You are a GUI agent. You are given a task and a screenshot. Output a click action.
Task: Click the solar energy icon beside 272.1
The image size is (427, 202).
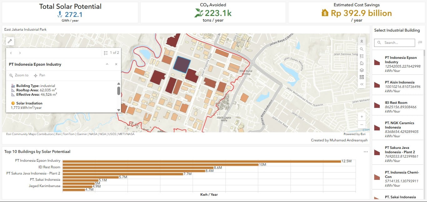60,14
